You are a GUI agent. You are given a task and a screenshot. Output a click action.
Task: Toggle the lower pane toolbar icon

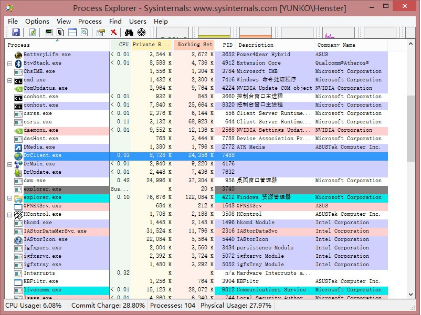[72, 33]
